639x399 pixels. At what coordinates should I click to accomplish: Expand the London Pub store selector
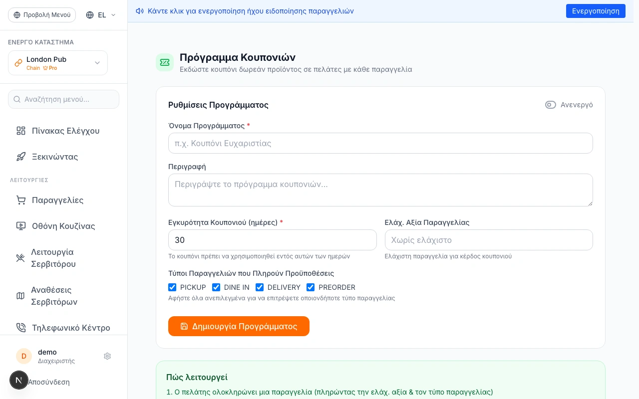pyautogui.click(x=58, y=63)
